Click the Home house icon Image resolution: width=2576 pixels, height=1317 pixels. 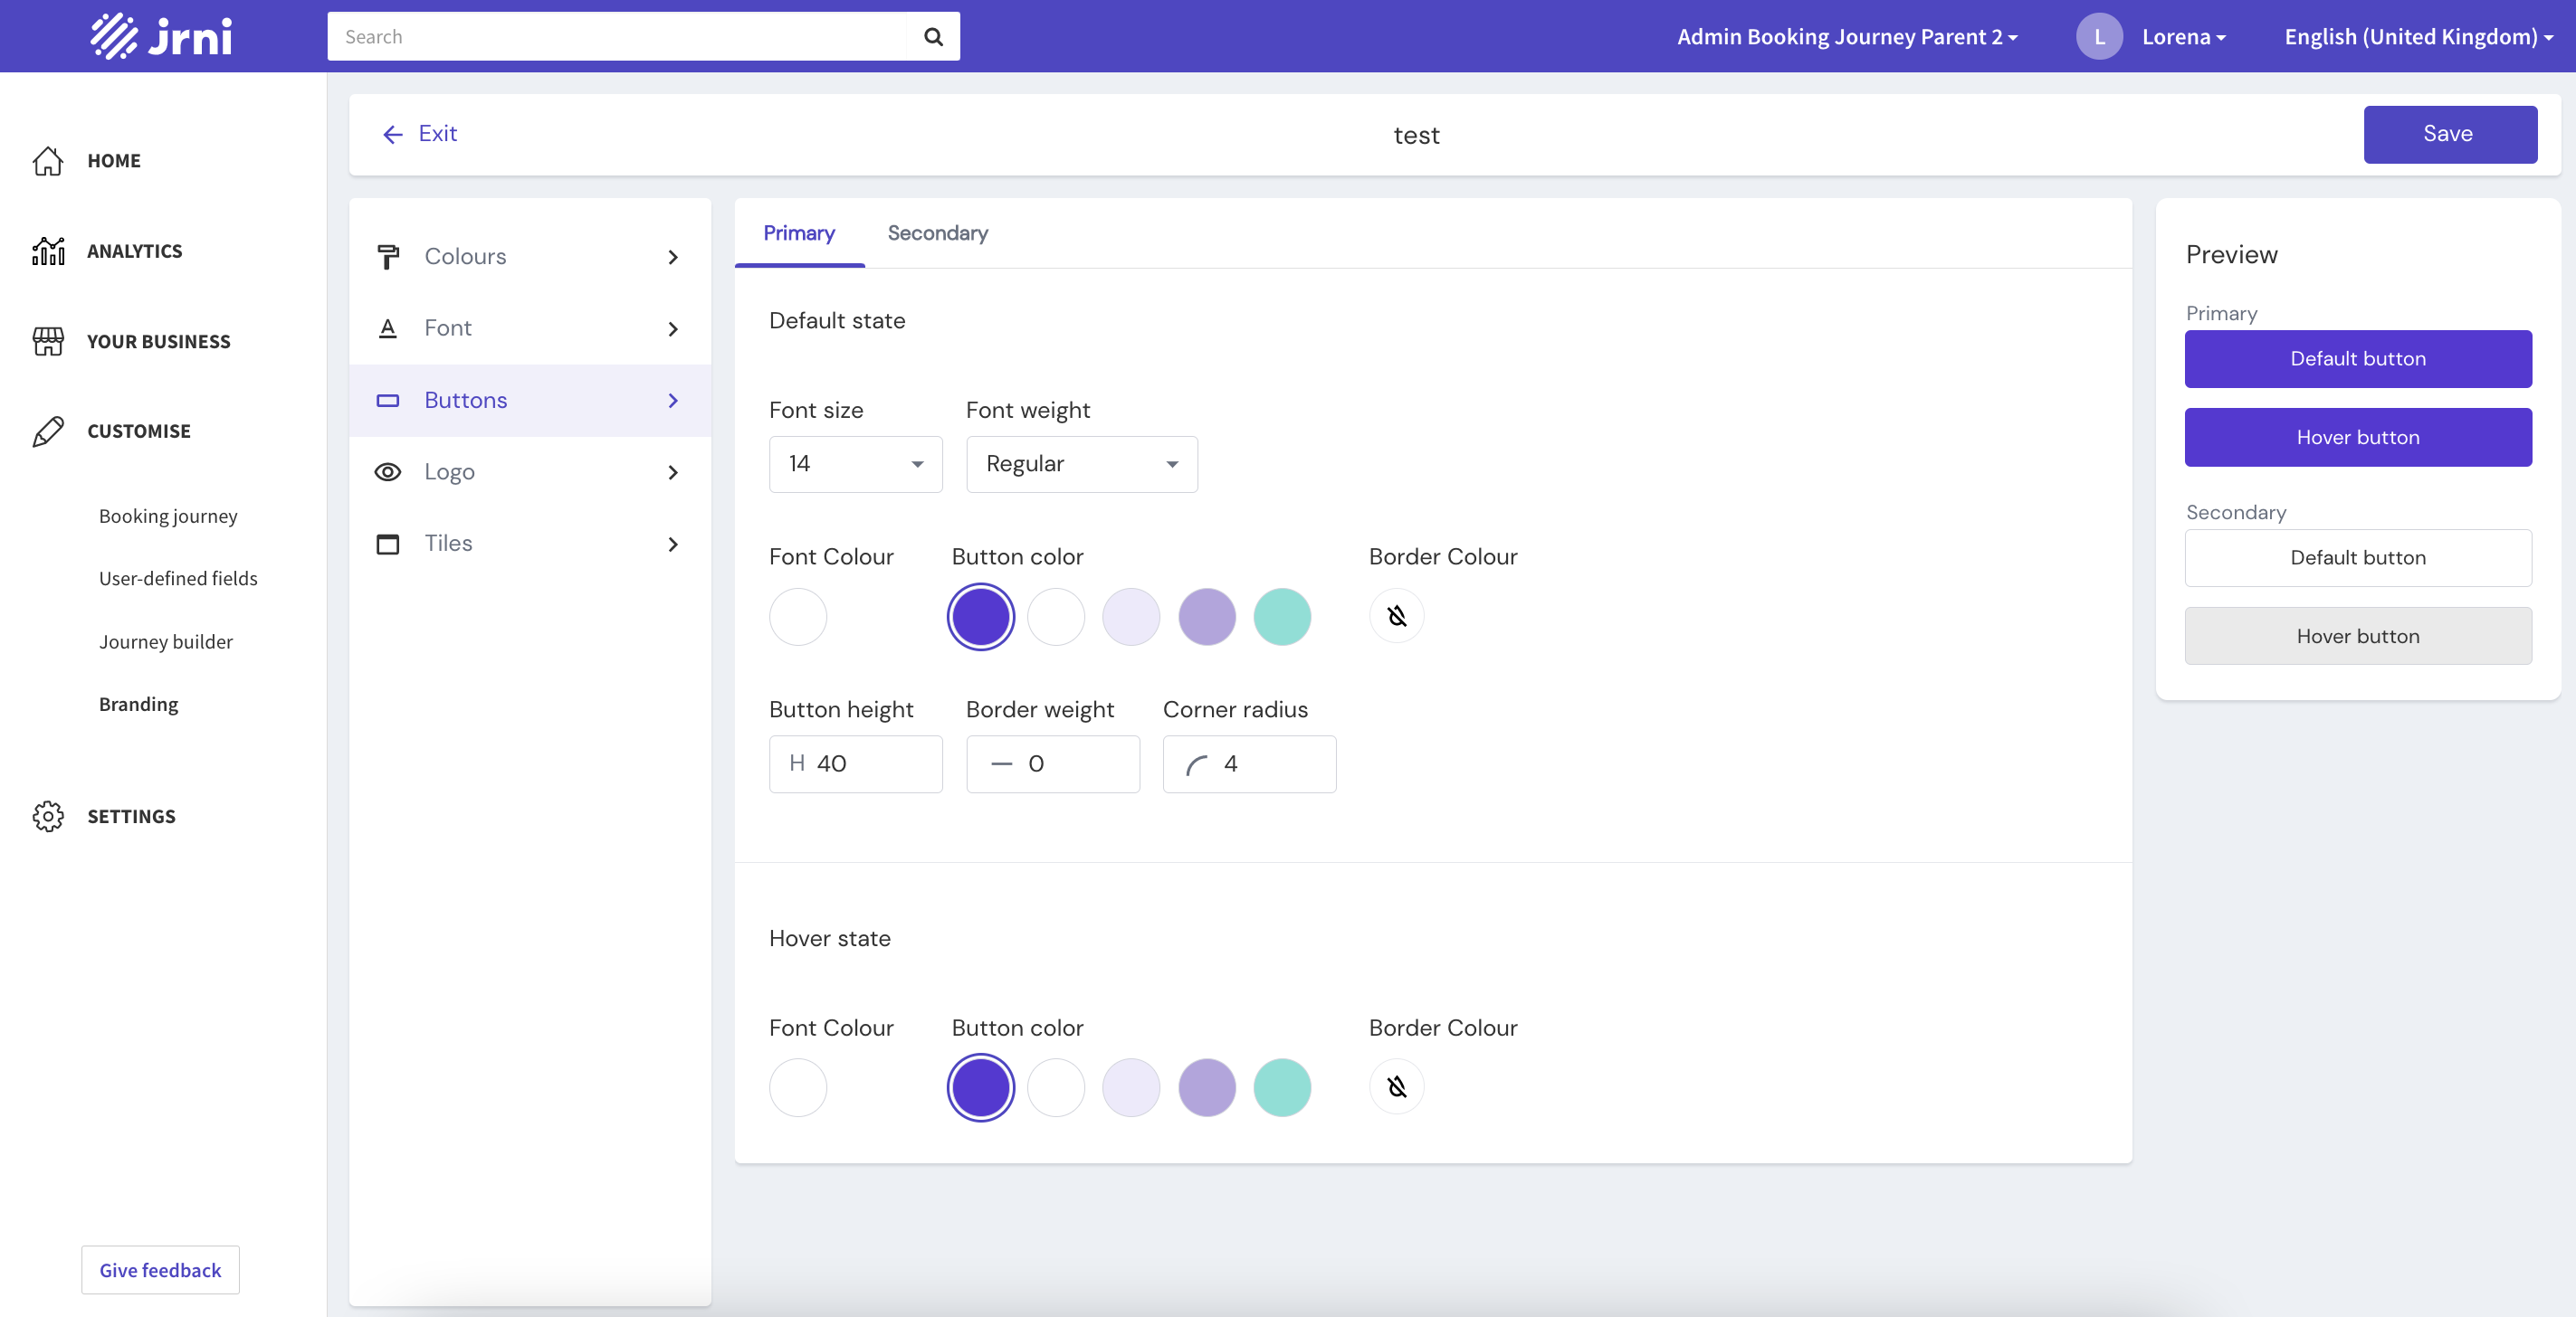48,161
